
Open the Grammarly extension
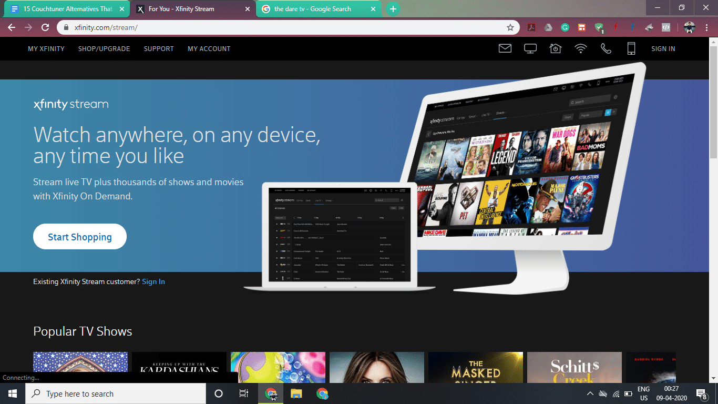coord(565,27)
